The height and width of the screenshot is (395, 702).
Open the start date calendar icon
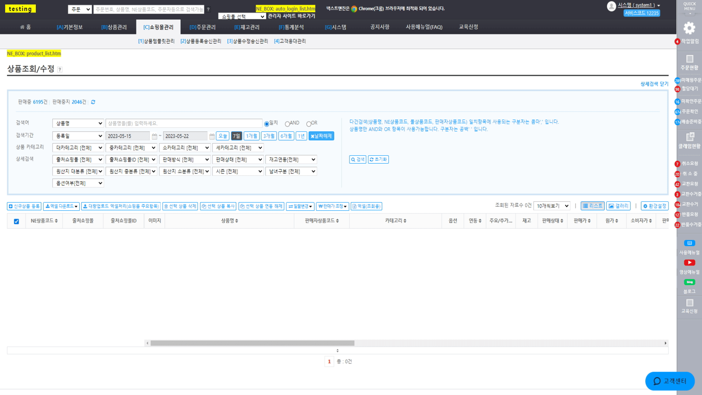pos(154,136)
